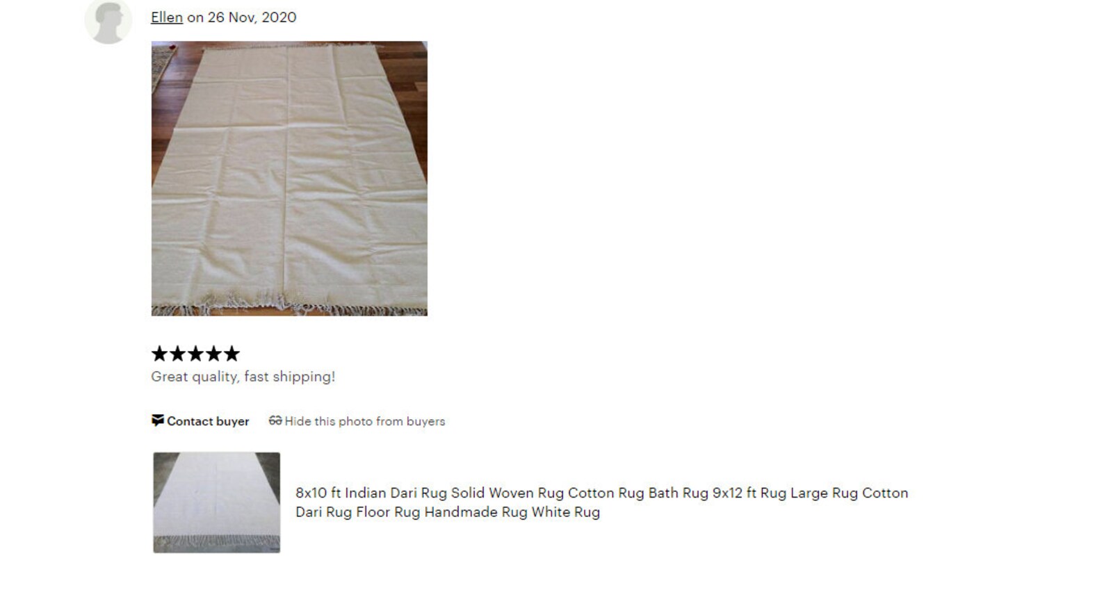Click the second rating star
1104x590 pixels.
coord(178,354)
